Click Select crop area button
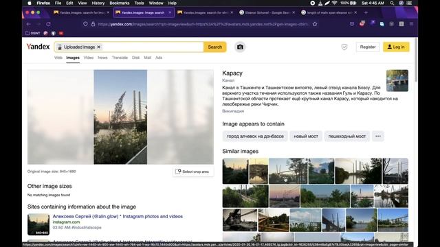The height and width of the screenshot is (247, 440). [193, 172]
